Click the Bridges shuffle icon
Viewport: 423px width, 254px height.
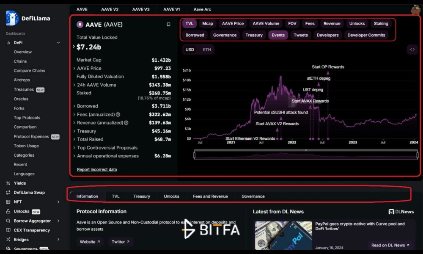(x=8, y=240)
